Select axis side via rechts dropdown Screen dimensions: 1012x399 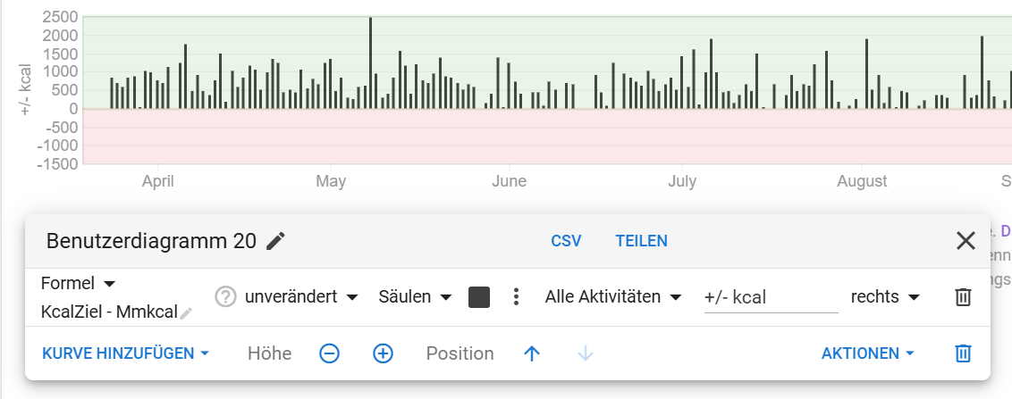point(886,297)
